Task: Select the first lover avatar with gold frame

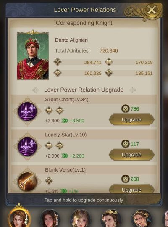Action: tap(19, 217)
